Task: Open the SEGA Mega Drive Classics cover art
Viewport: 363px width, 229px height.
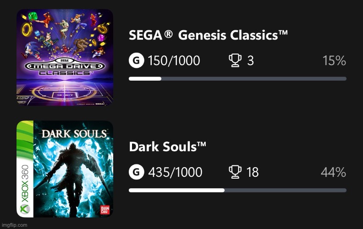Action: coord(65,57)
